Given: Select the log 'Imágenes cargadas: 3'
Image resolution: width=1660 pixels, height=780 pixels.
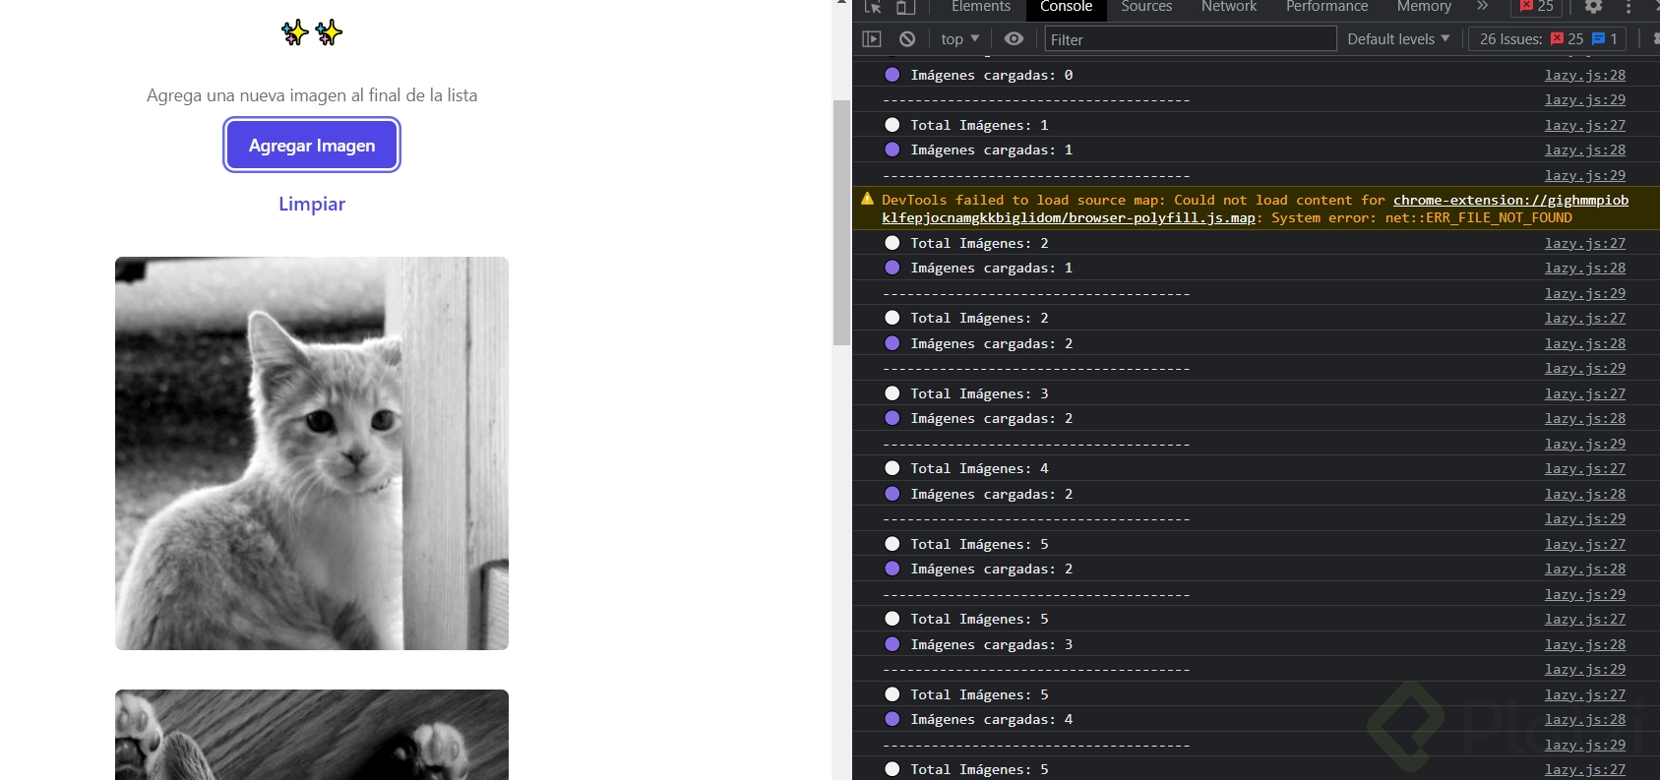Looking at the screenshot, I should pos(992,644).
